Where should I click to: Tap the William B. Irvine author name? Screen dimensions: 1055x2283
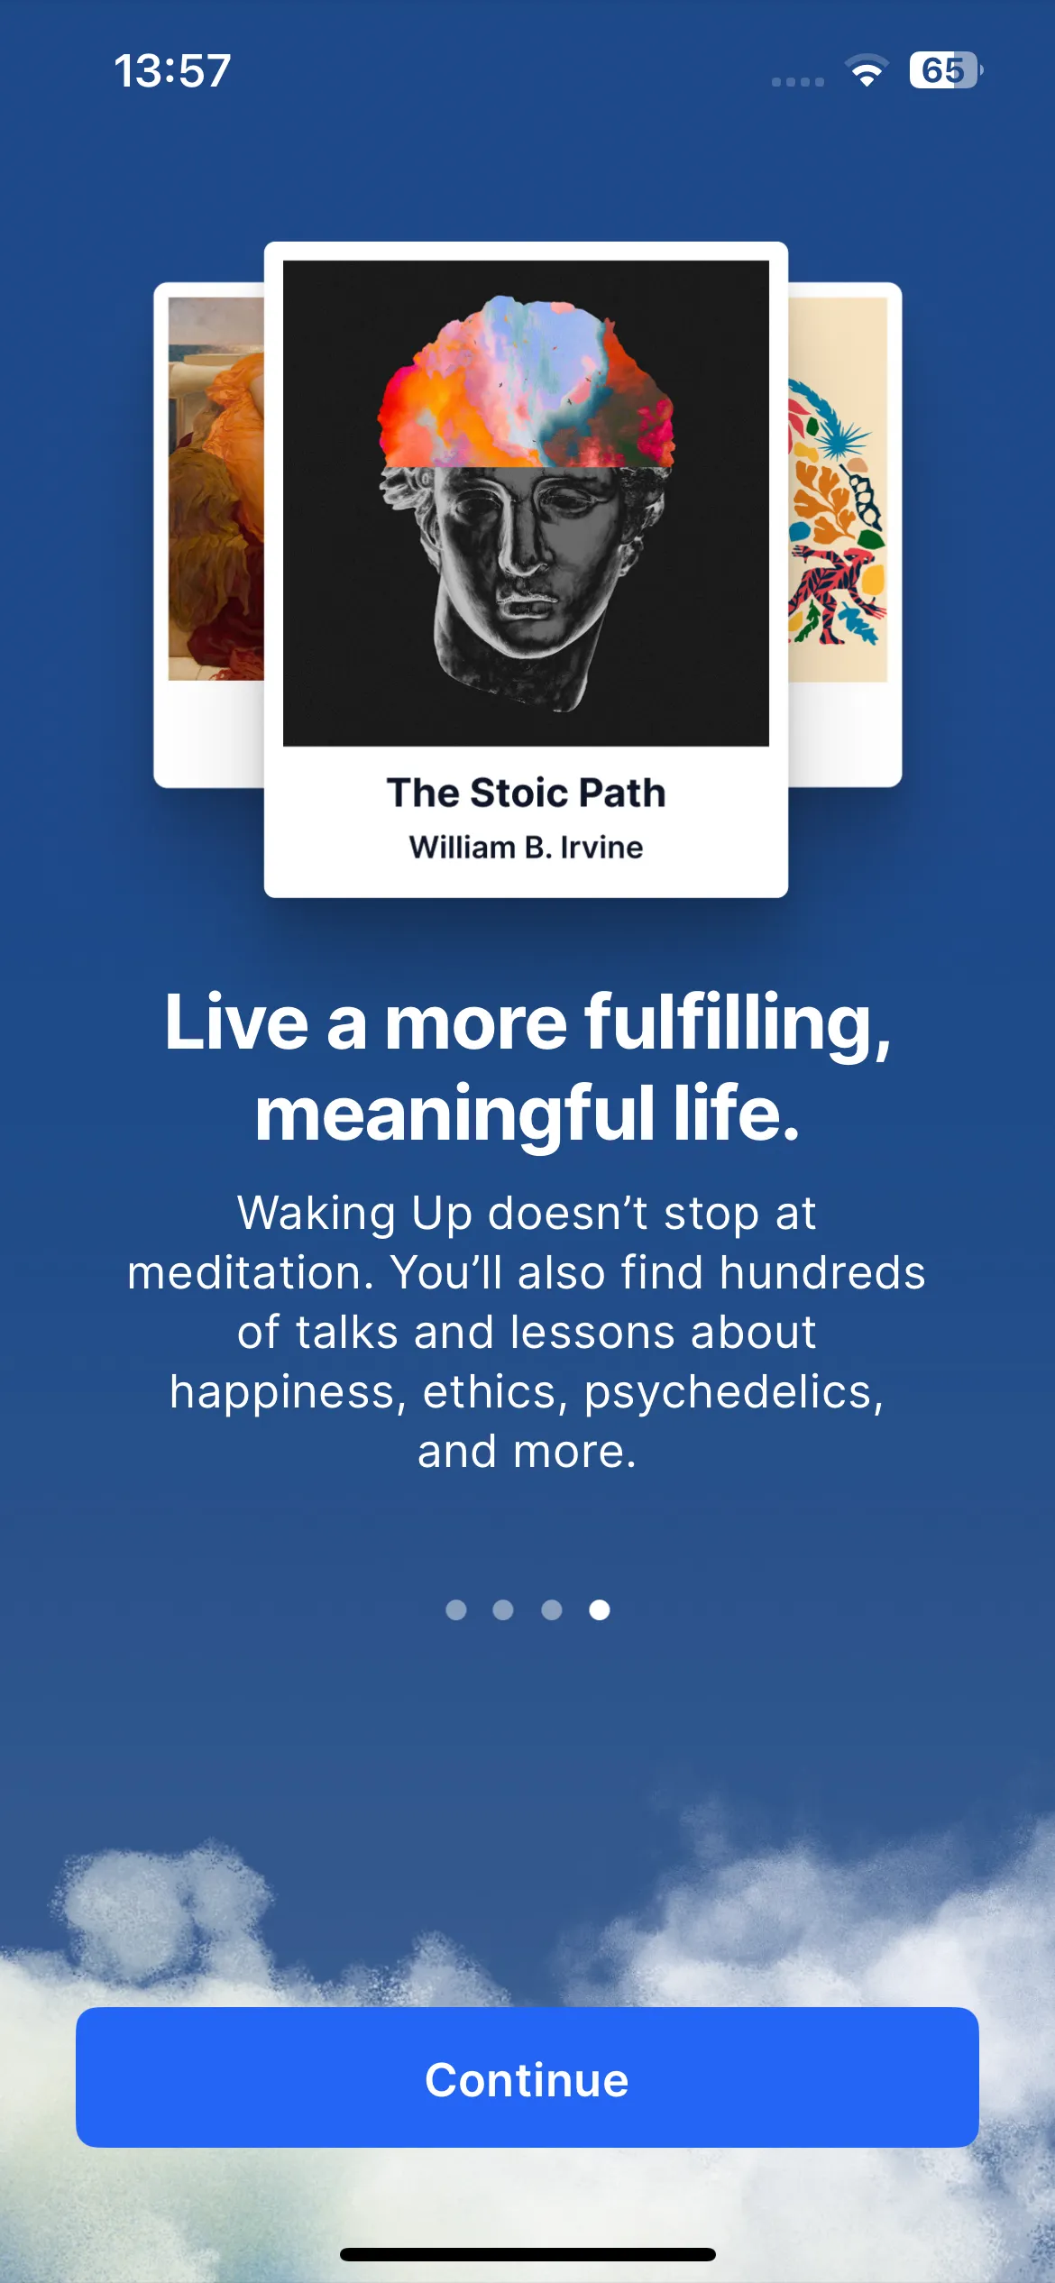pos(526,848)
